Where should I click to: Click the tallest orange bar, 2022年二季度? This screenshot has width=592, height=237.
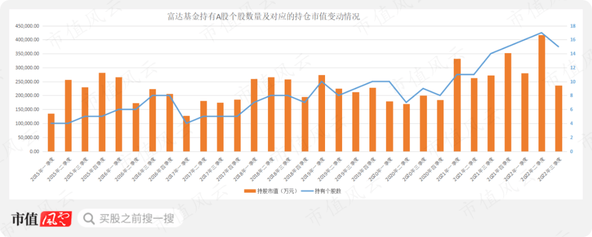coord(542,94)
